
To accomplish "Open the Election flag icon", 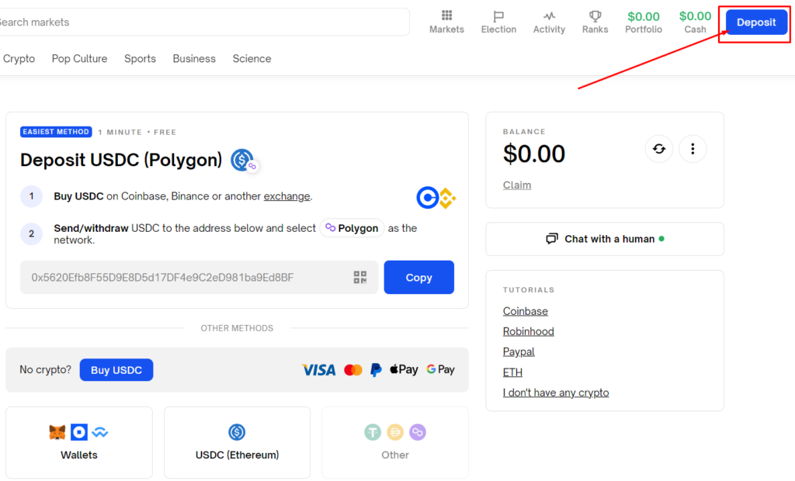I will (x=498, y=16).
